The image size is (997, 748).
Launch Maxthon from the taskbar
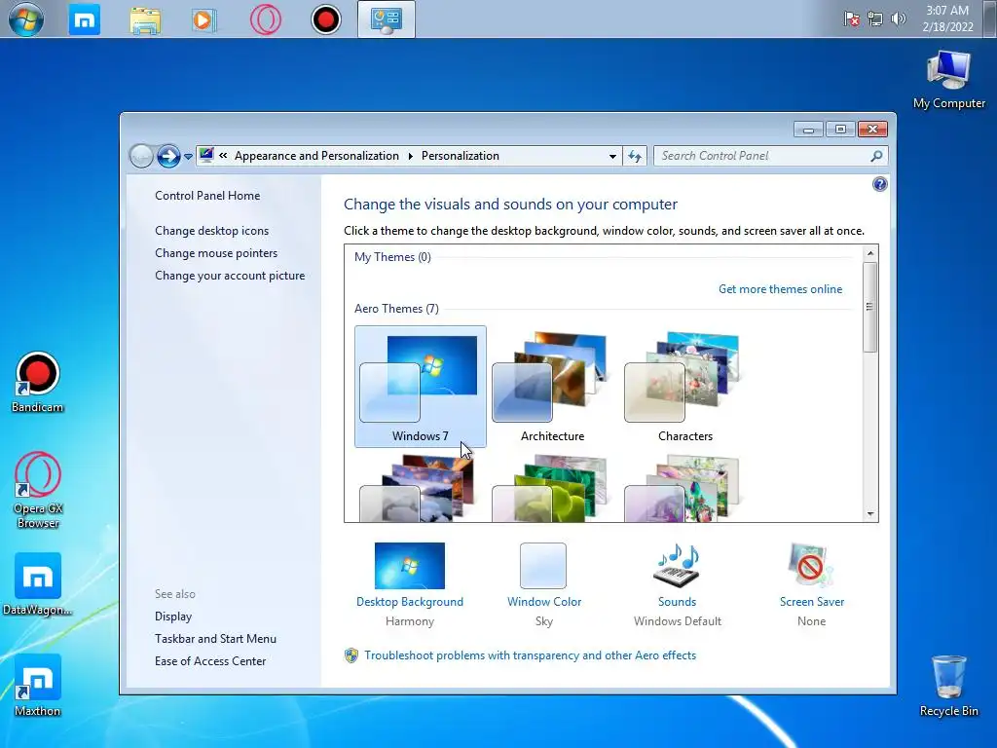click(85, 19)
